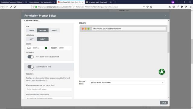The width and height of the screenshot is (193, 109).
Task: Switch to Demo Website tab
Action: 41,2
